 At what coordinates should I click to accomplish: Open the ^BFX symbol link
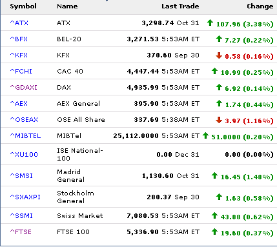[19, 39]
